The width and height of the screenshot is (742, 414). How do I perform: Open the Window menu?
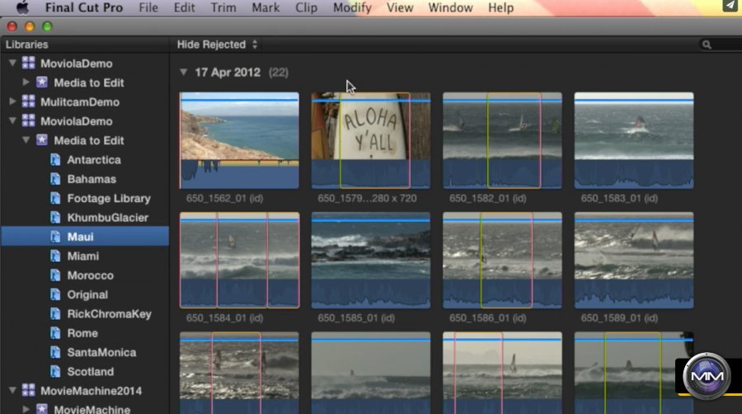(450, 7)
